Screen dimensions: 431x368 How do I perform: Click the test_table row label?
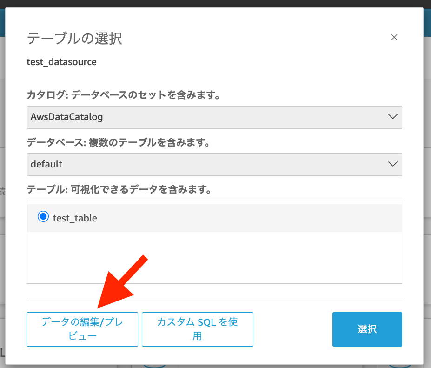click(75, 218)
